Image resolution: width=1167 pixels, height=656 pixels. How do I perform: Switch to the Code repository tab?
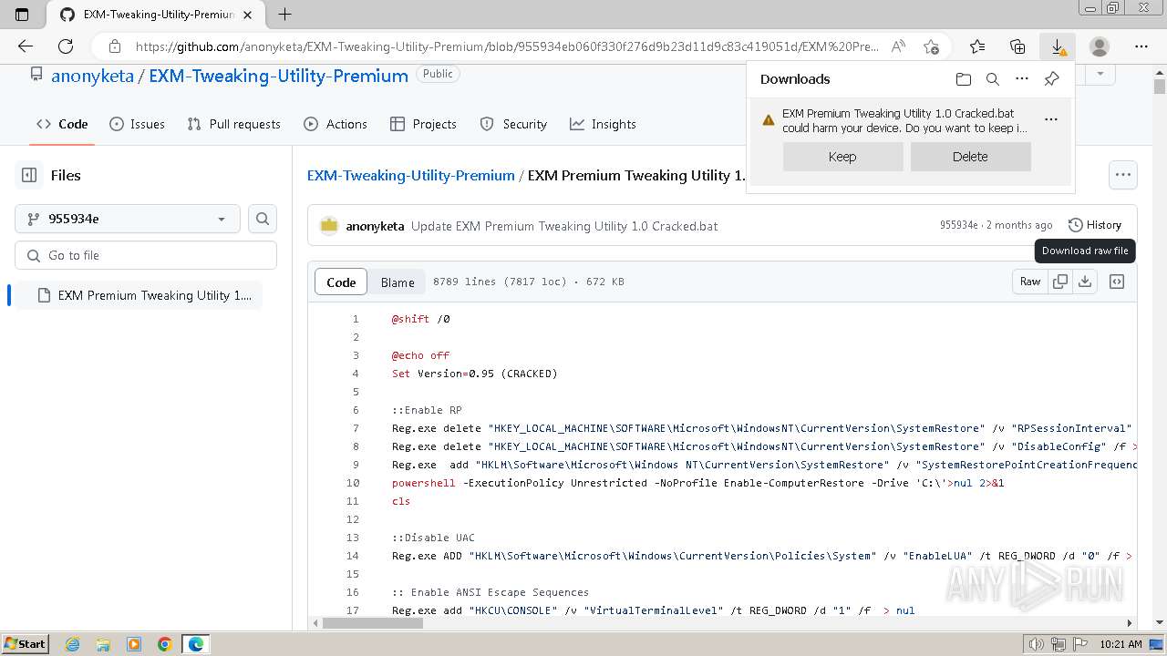pos(62,124)
